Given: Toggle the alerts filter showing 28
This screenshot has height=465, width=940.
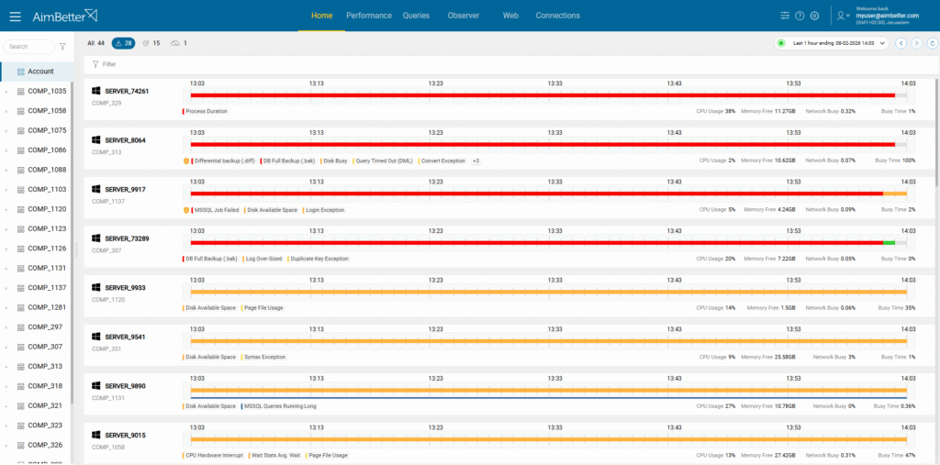Looking at the screenshot, I should click(x=122, y=43).
